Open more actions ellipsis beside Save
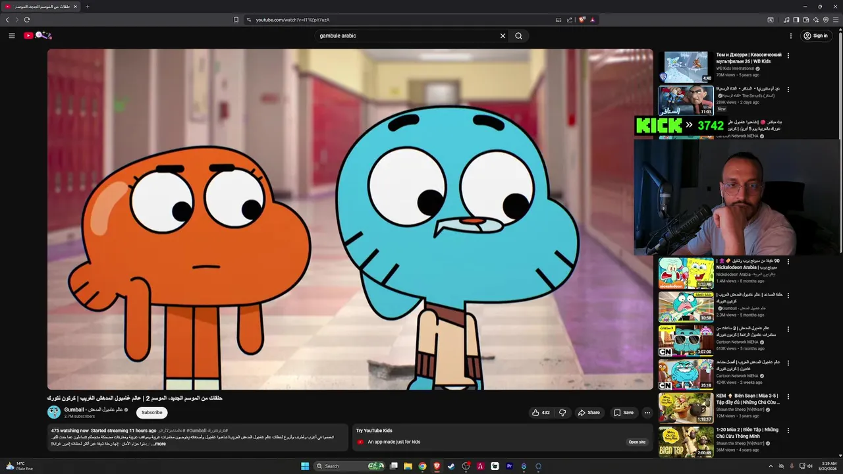Viewport: 843px width, 474px height. pos(647,413)
